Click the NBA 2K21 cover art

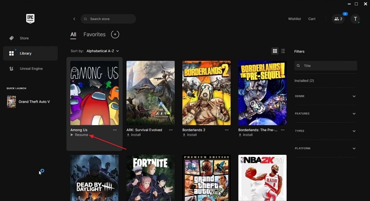(x=262, y=178)
